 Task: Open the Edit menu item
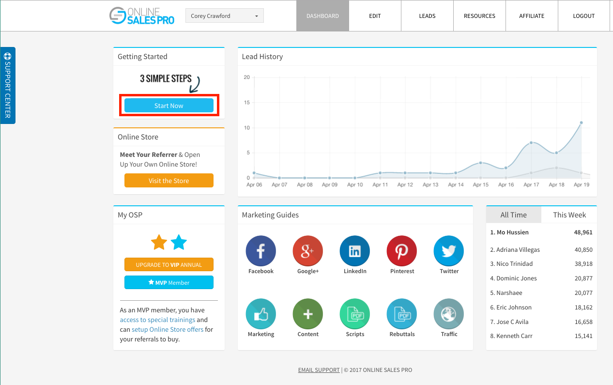click(x=375, y=16)
